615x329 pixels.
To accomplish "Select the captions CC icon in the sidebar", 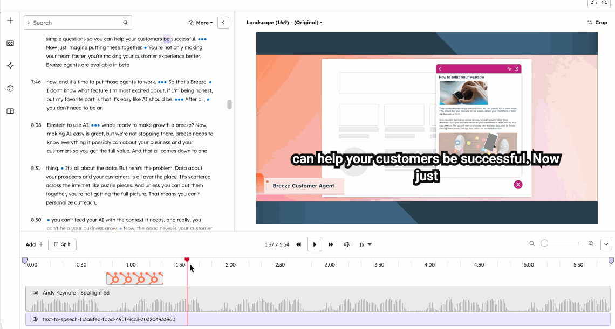I will [10, 43].
